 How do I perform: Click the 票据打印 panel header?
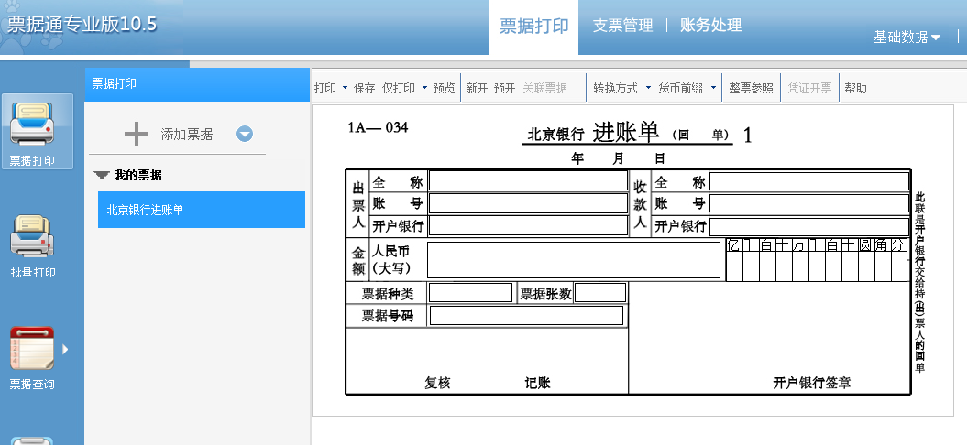pos(197,84)
